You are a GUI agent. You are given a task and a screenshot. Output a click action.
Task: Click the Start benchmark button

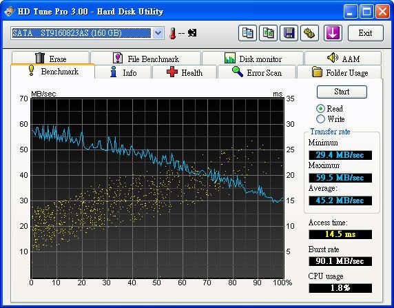[x=342, y=92]
